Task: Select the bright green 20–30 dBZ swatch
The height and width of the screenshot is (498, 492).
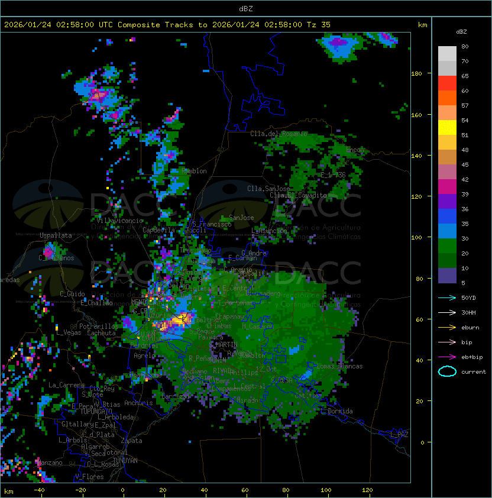Action: pos(447,246)
